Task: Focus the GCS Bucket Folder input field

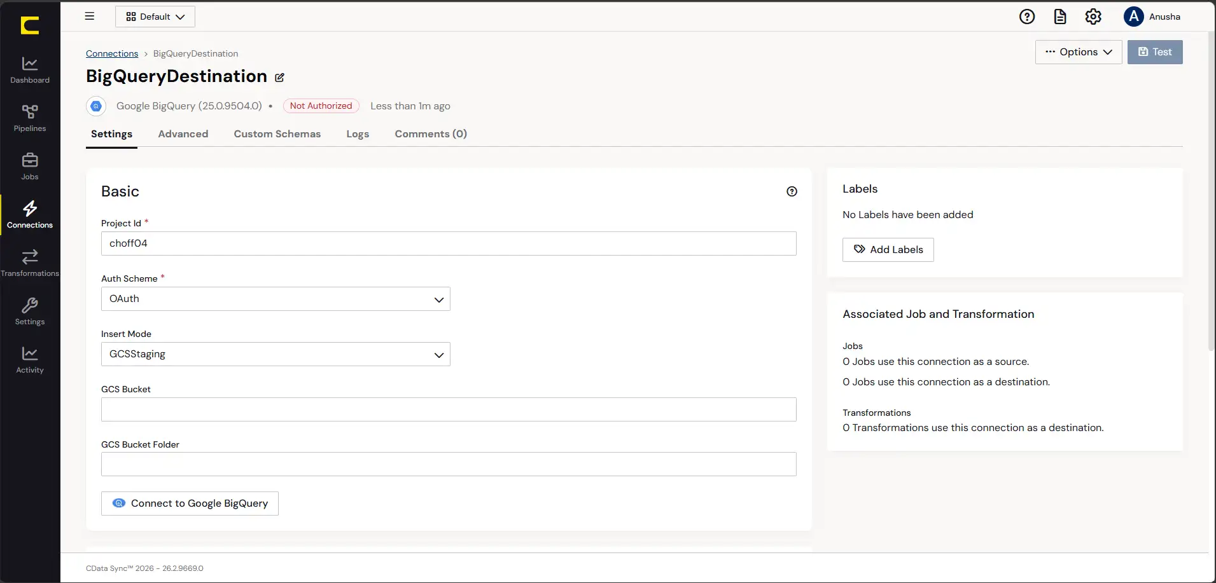Action: point(449,464)
